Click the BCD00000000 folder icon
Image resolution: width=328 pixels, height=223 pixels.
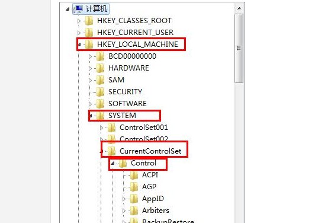pos(101,56)
